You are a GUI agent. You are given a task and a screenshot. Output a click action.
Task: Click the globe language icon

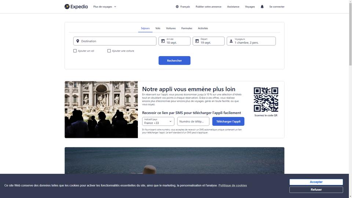(x=177, y=7)
